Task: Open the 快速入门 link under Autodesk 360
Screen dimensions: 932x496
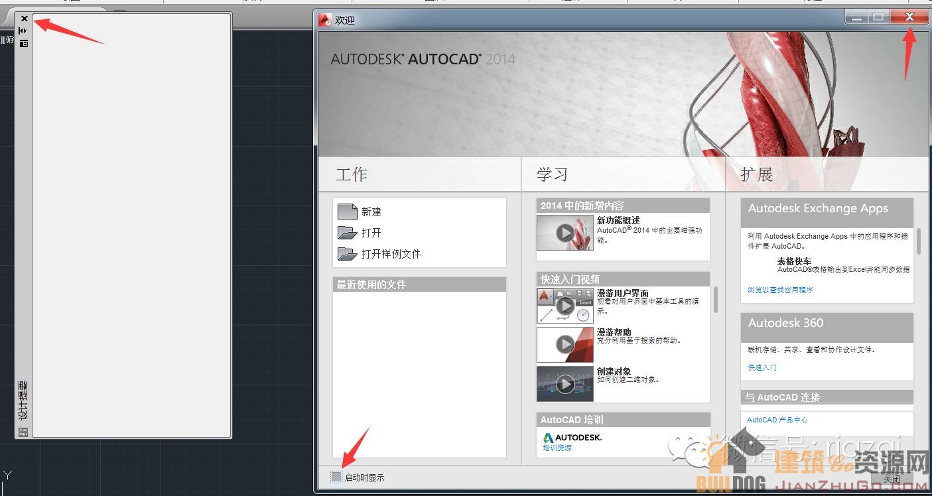Action: [x=762, y=367]
